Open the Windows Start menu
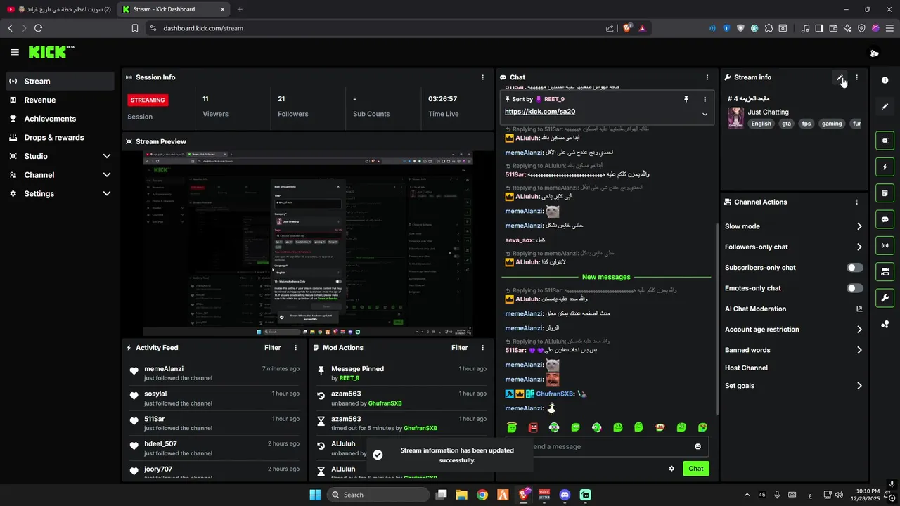 (315, 495)
